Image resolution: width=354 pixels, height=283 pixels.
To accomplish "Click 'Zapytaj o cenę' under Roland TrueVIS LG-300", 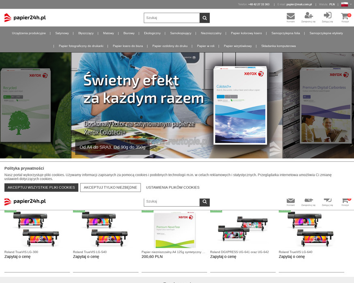I will point(17,257).
